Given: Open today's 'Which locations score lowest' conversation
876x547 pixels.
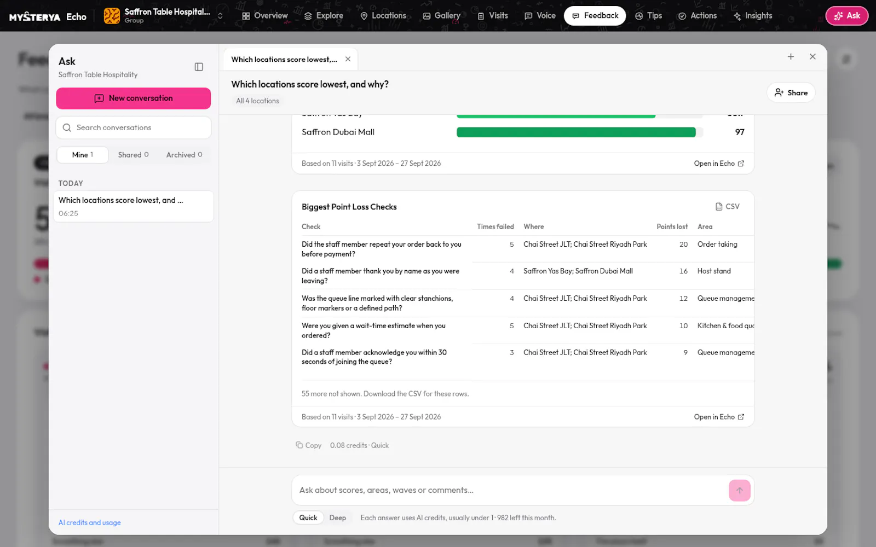Looking at the screenshot, I should click(x=133, y=206).
